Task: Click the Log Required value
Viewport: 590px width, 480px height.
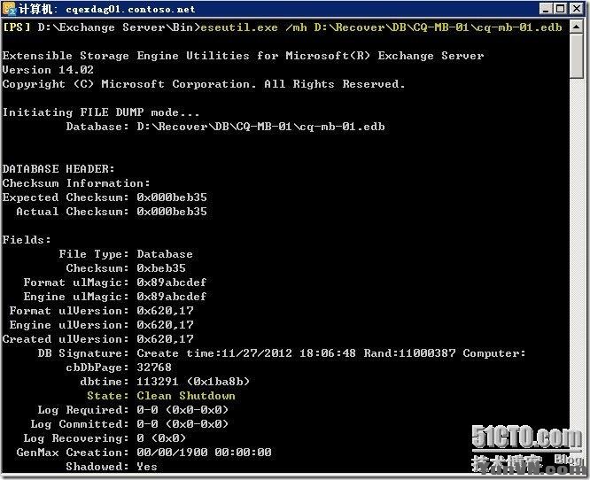Action: coord(182,410)
